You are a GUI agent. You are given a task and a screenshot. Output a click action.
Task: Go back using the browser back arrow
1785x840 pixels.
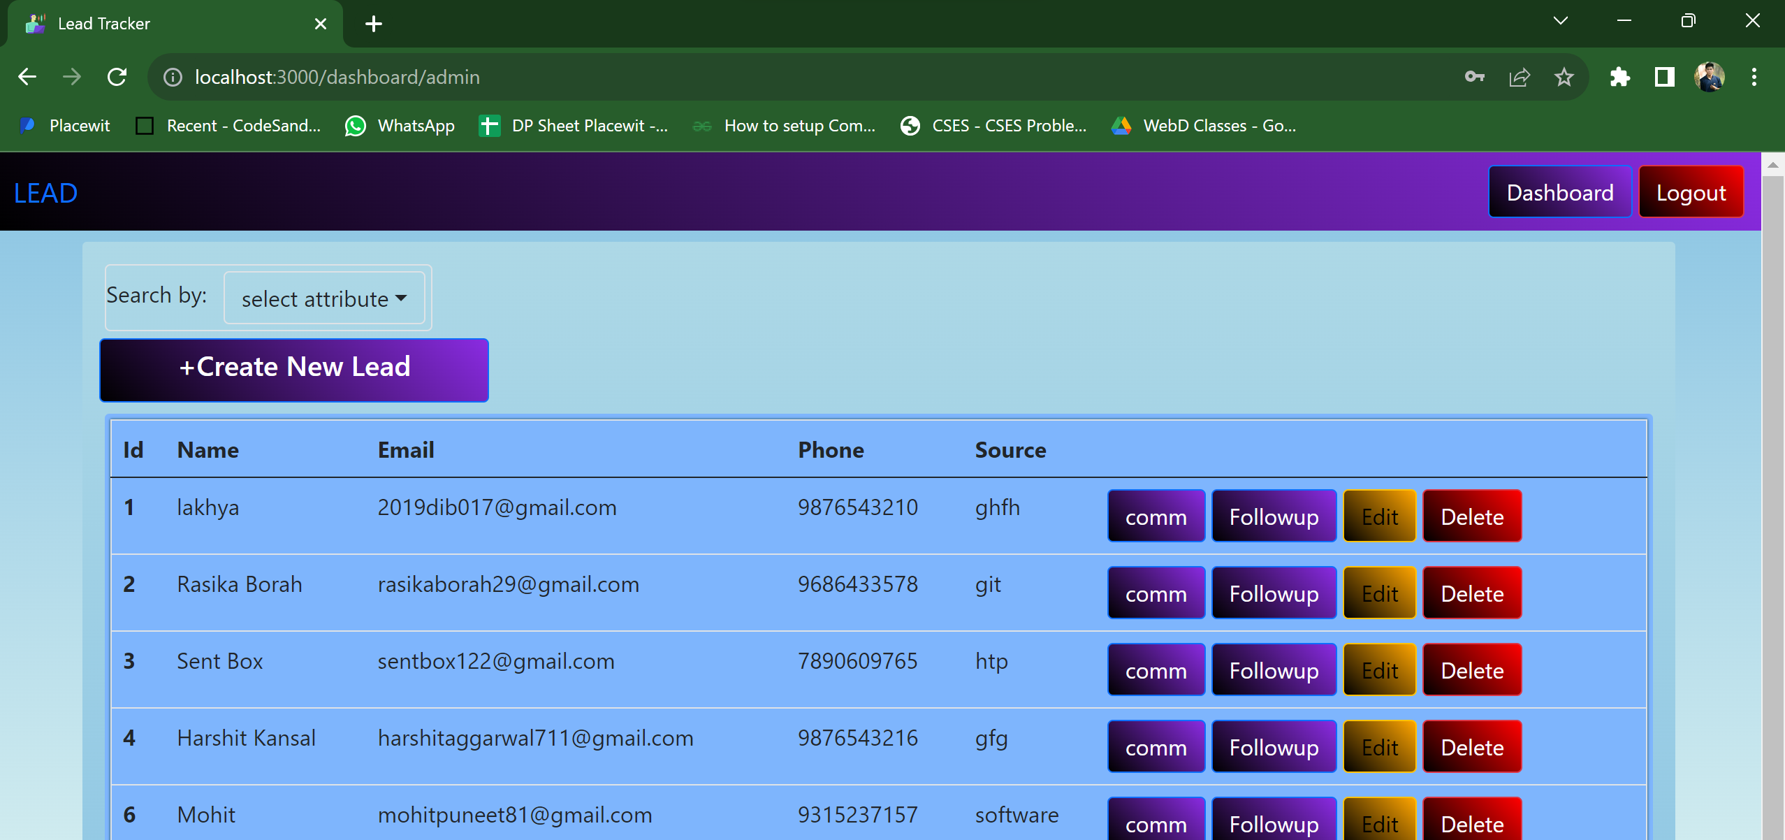(27, 77)
